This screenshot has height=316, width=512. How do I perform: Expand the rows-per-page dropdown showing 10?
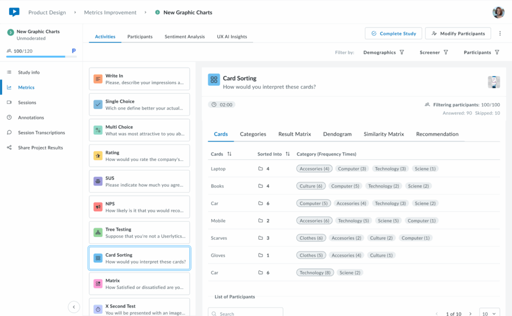[489, 313]
